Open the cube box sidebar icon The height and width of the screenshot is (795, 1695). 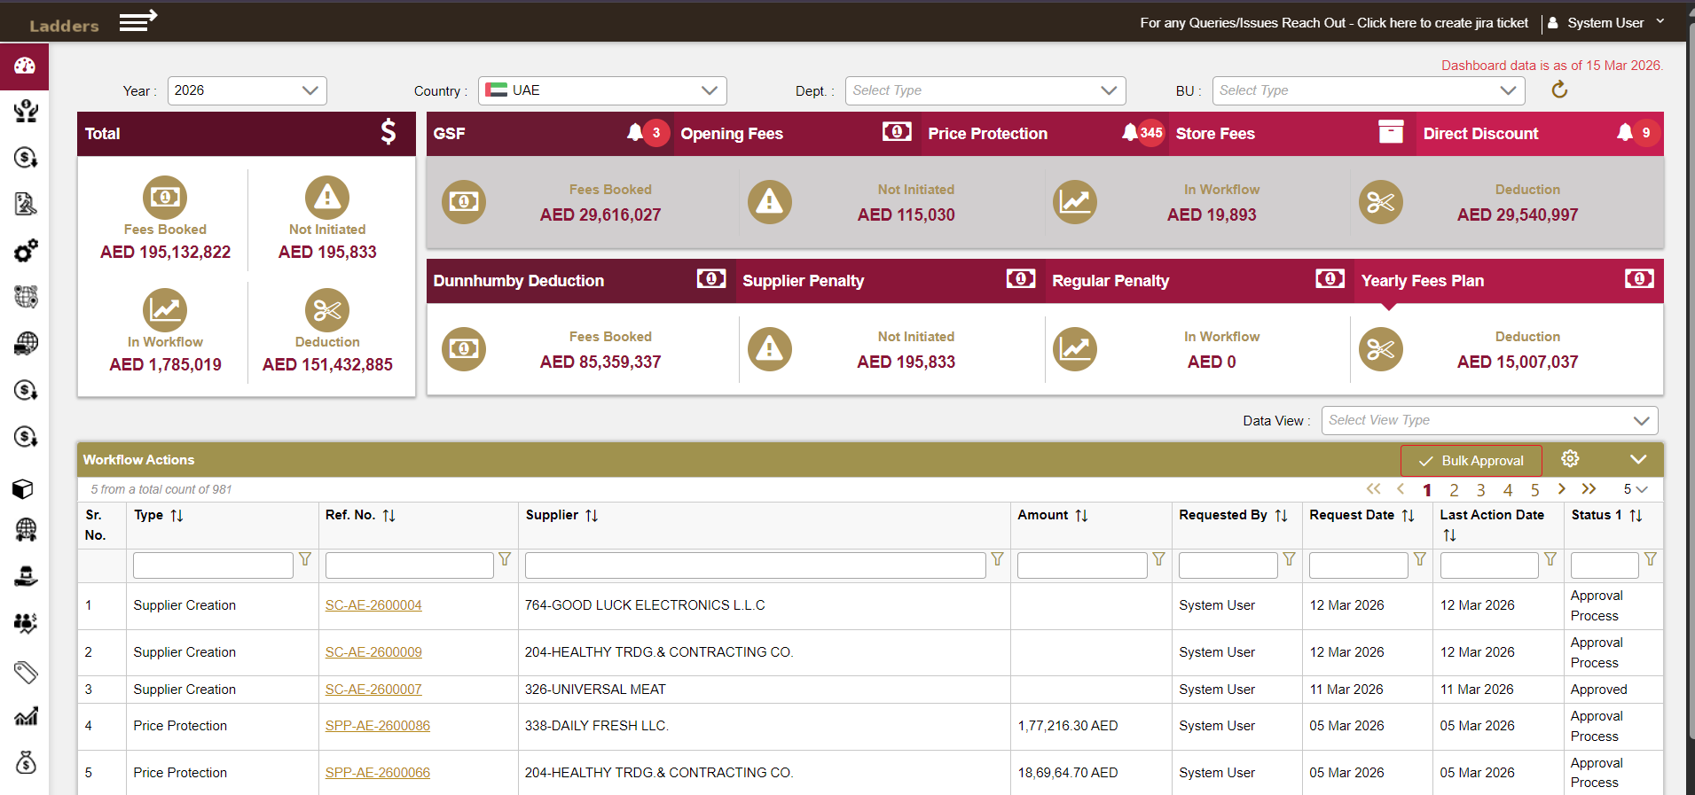pyautogui.click(x=23, y=488)
